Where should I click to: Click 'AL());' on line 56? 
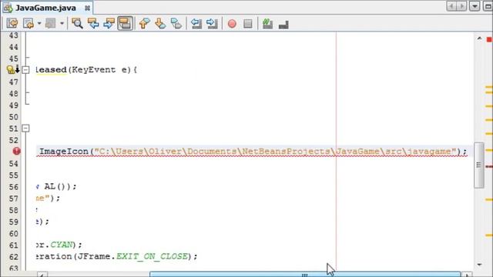[x=60, y=186]
